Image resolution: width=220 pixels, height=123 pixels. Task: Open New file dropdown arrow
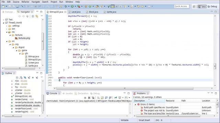click(7, 6)
